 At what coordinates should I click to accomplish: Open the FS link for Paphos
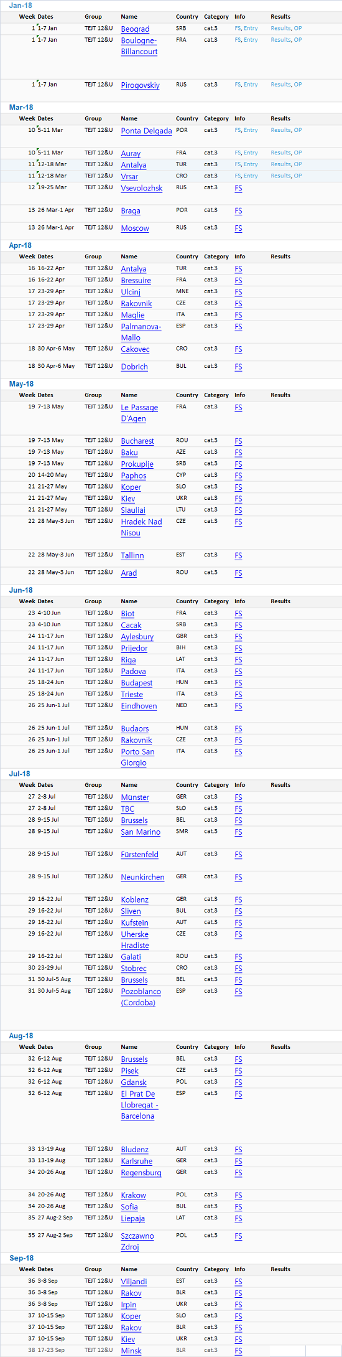[x=238, y=476]
